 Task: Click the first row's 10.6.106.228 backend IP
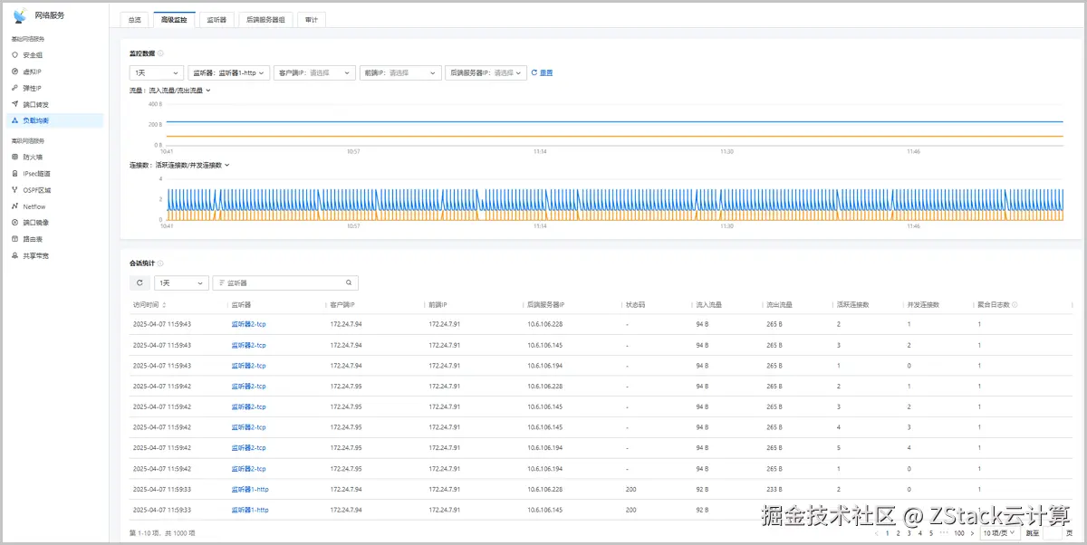(545, 324)
